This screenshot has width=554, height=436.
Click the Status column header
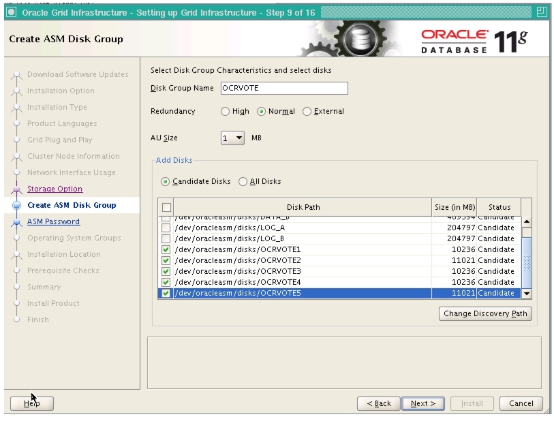click(x=499, y=207)
